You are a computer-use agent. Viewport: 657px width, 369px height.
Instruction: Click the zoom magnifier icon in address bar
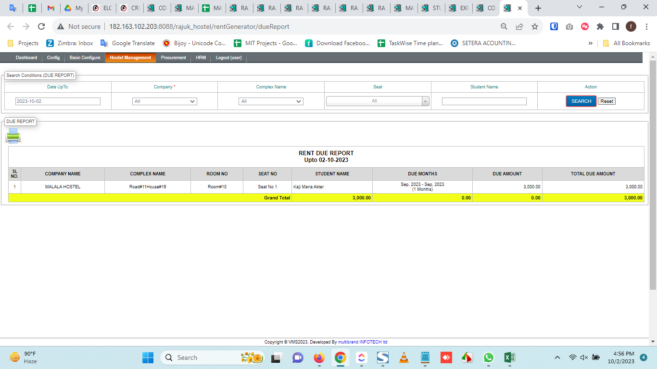504,26
